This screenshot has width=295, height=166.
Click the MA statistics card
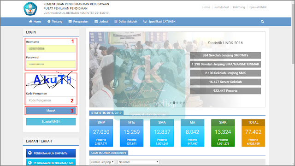click(x=193, y=133)
